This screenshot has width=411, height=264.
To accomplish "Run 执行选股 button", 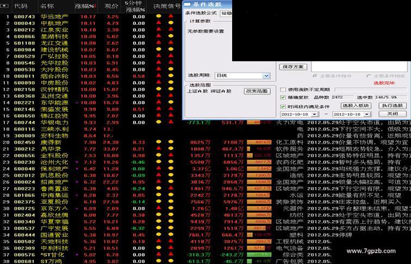I will click(x=393, y=106).
